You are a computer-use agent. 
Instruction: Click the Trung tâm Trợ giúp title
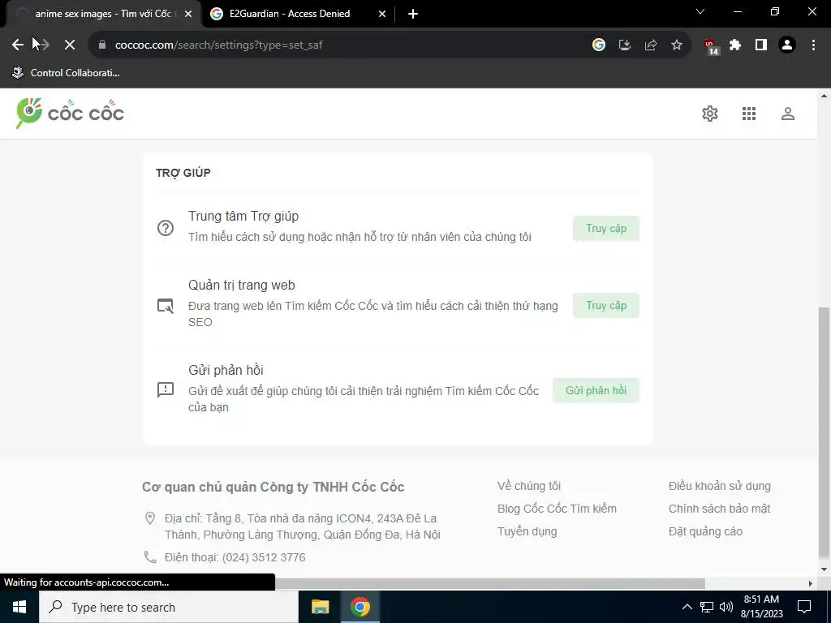[243, 216]
